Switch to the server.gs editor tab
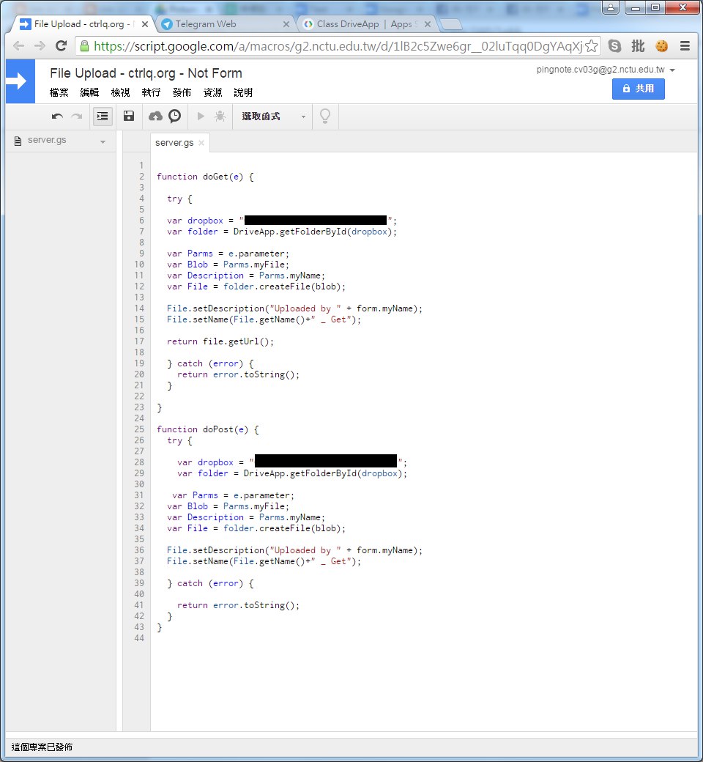 tap(174, 142)
